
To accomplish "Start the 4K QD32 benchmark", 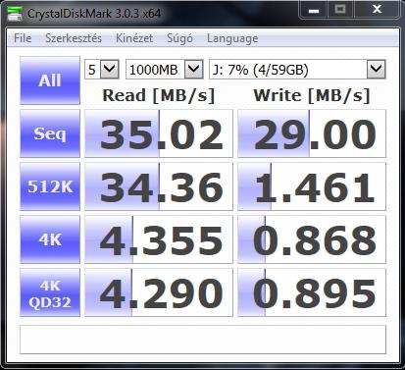I will tap(50, 292).
